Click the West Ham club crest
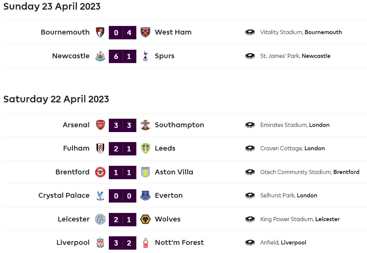This screenshot has width=367, height=253. pos(145,32)
